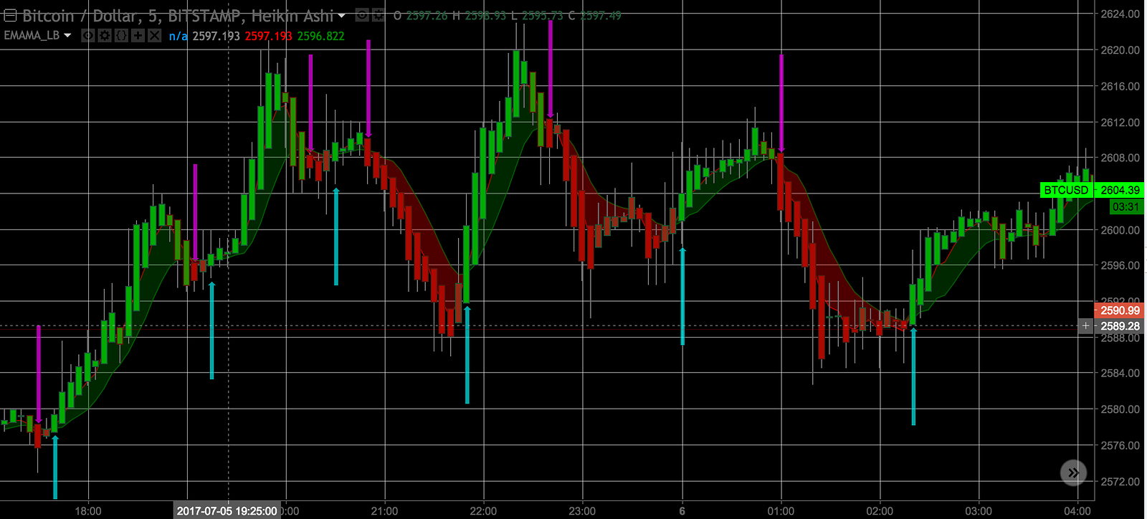Click the 2584.00 price axis label
This screenshot has height=519, width=1147.
pyautogui.click(x=1120, y=373)
